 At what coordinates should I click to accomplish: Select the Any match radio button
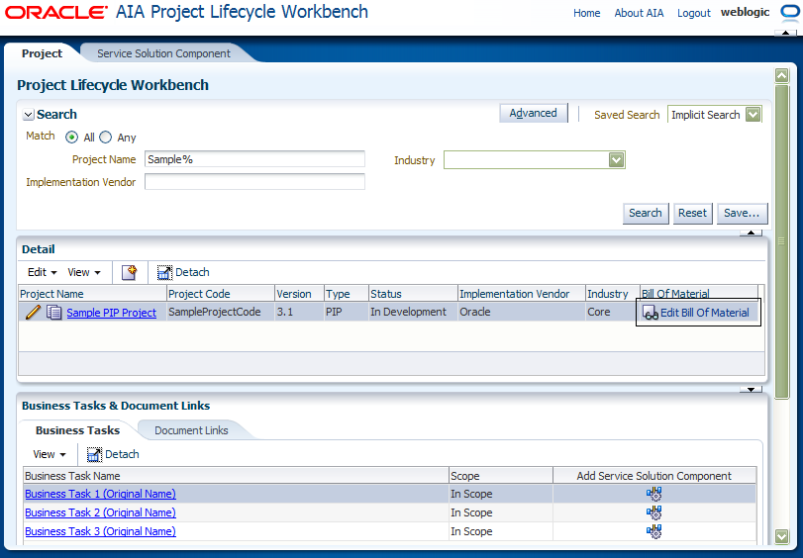click(x=106, y=138)
